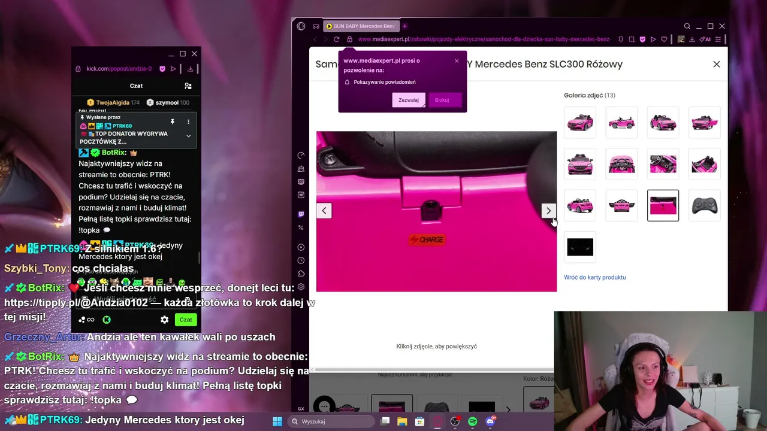Click the szymool leaderboard entry
The width and height of the screenshot is (767, 431).
168,102
